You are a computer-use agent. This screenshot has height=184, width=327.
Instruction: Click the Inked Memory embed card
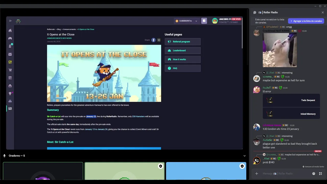point(291,114)
